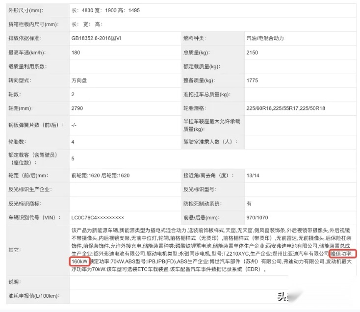Select the 160kW peak power value
The image size is (360, 312).
pos(79,261)
